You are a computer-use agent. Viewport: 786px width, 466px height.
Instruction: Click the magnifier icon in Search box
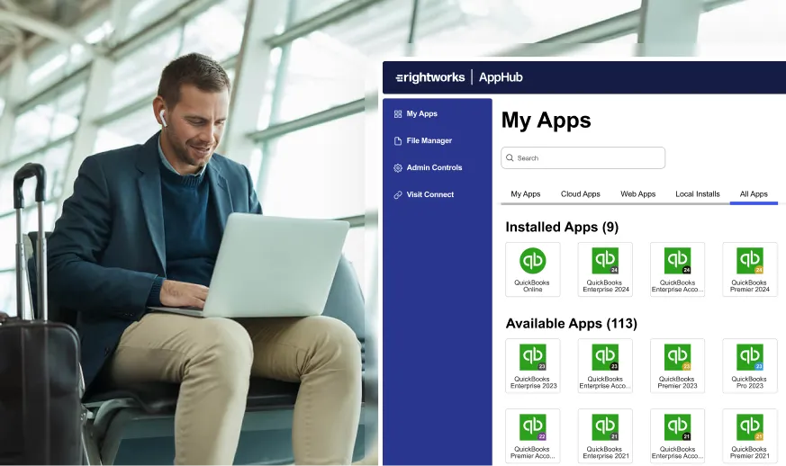tap(510, 157)
